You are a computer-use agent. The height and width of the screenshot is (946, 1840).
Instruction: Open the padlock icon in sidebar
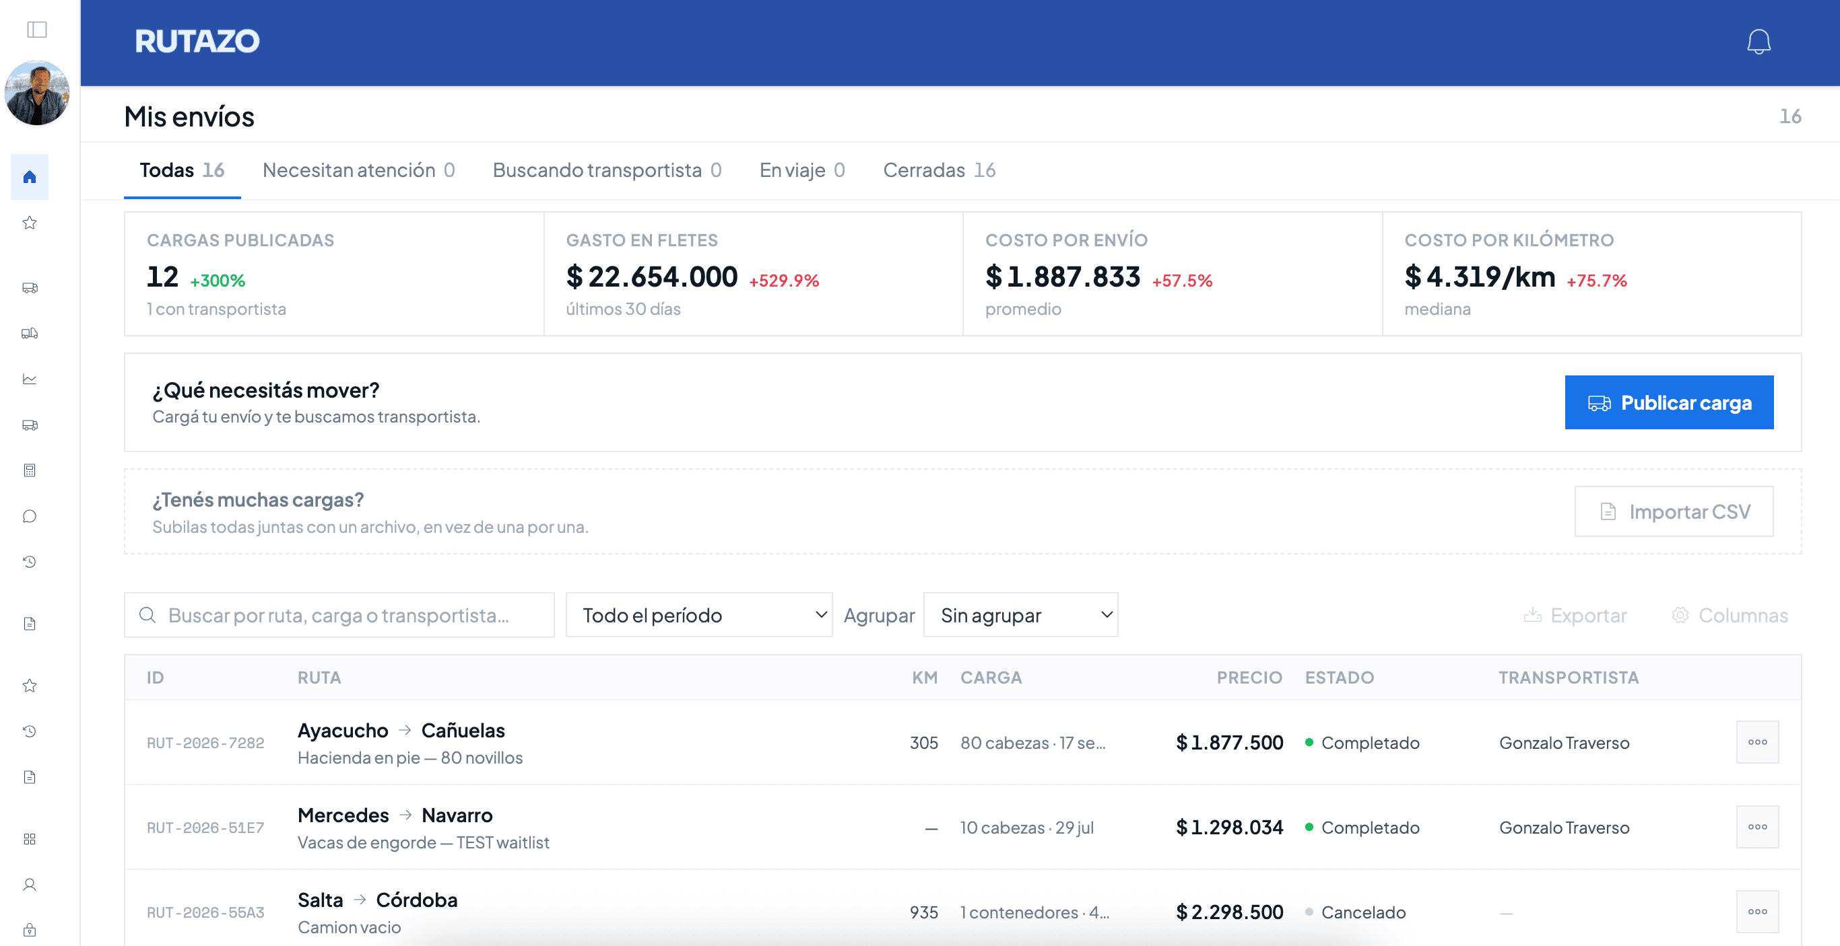pos(29,931)
